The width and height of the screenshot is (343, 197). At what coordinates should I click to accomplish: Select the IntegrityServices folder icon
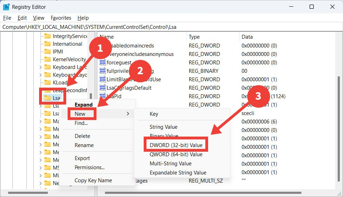pos(48,36)
